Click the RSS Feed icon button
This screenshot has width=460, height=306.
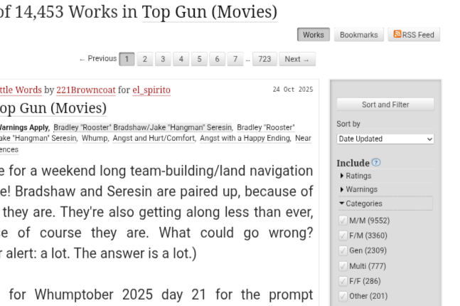(414, 35)
